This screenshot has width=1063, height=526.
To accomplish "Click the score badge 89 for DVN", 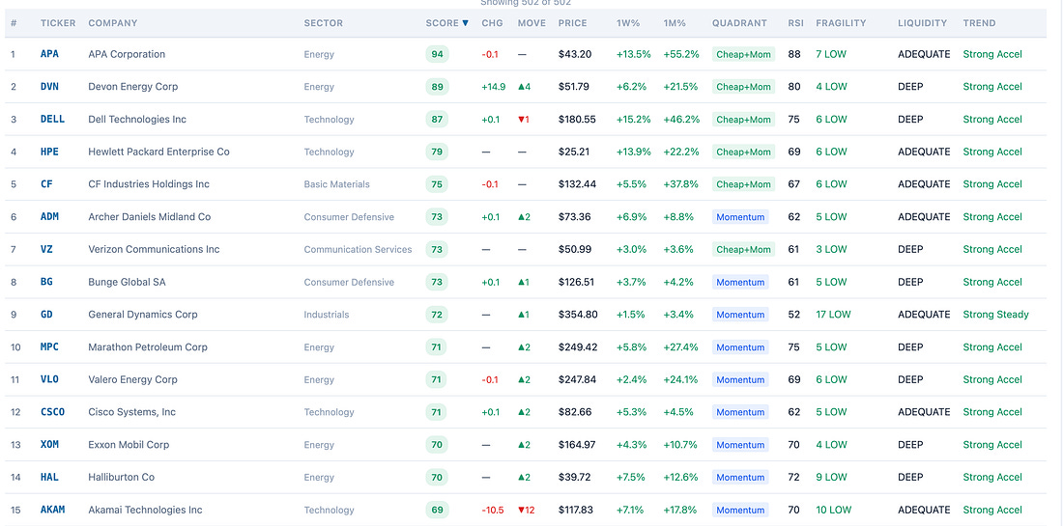I will pyautogui.click(x=437, y=87).
